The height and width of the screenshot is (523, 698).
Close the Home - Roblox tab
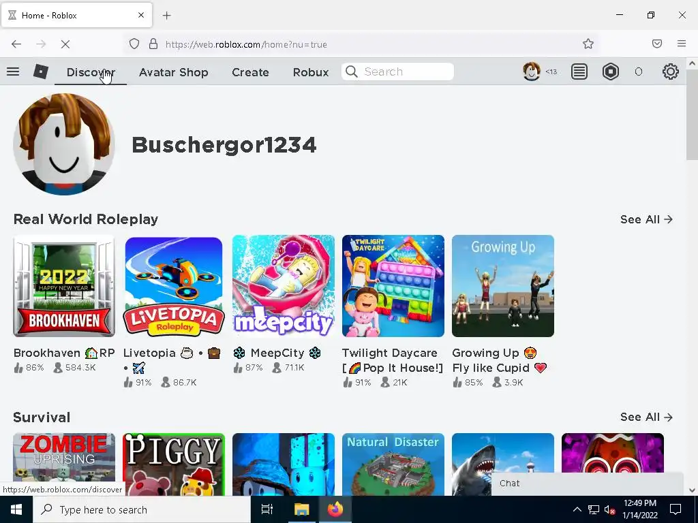(x=140, y=15)
